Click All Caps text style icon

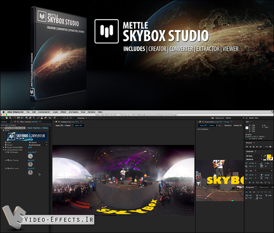[257, 182]
